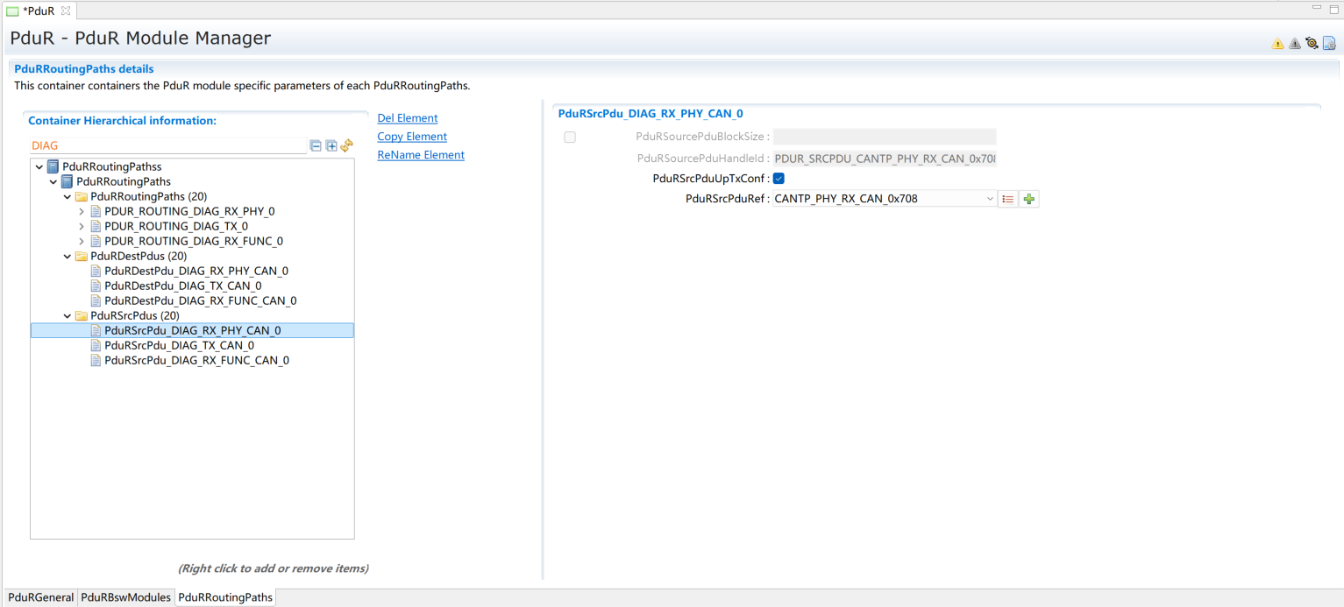The image size is (1344, 607).
Task: Expand the PDUR_ROUTING_DIAG_RX_PHY_0 node
Action: 82,212
